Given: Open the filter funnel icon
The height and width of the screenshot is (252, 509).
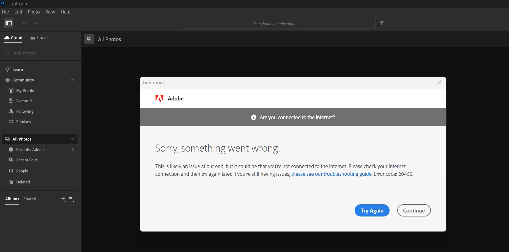Looking at the screenshot, I should pos(382,23).
